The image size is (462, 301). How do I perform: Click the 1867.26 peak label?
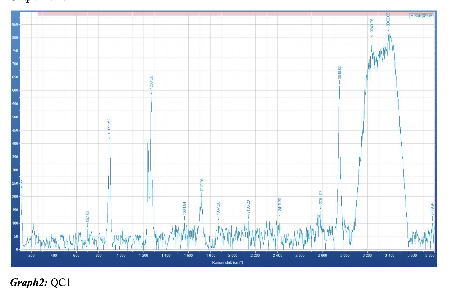point(218,208)
